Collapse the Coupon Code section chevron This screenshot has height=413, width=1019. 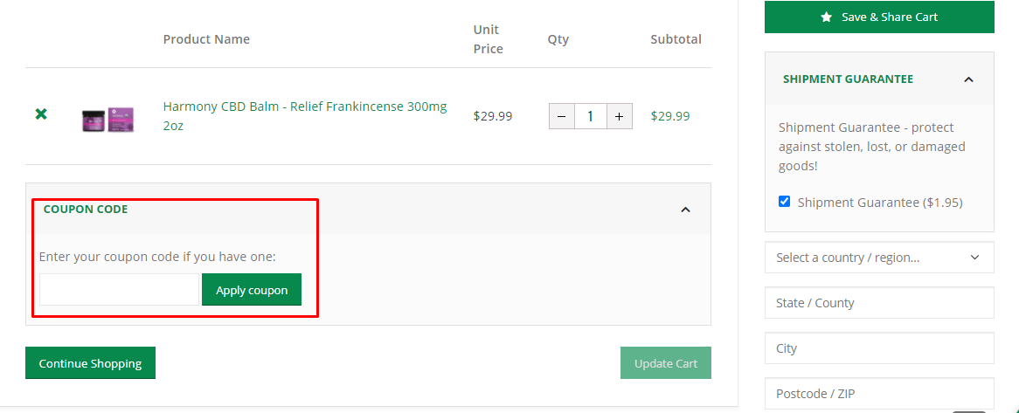[x=685, y=210]
